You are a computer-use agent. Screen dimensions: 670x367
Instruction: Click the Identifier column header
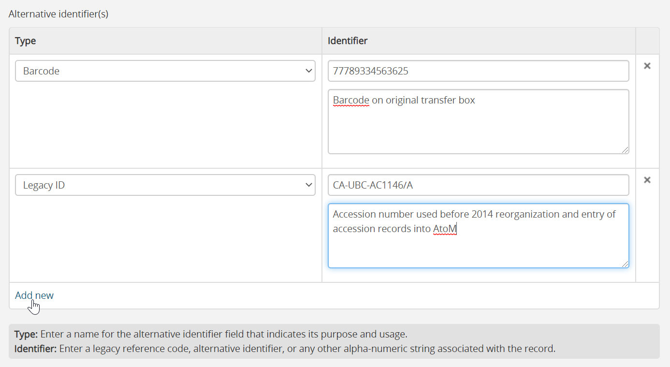click(x=348, y=41)
